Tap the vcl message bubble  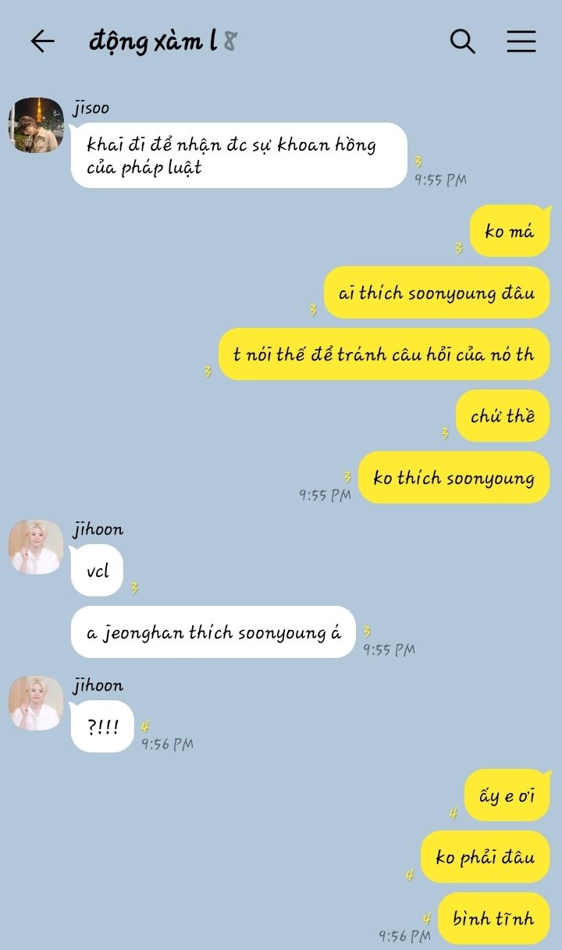[x=97, y=571]
